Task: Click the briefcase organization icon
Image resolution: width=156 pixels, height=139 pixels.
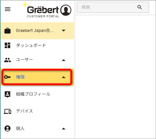Action: click(x=8, y=31)
